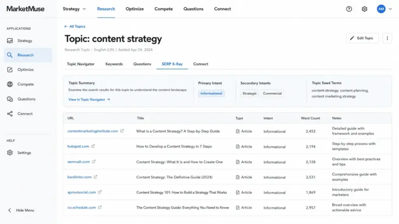This screenshot has width=399, height=224.
Task: Open Connect share item in sidebar
Action: point(28,114)
